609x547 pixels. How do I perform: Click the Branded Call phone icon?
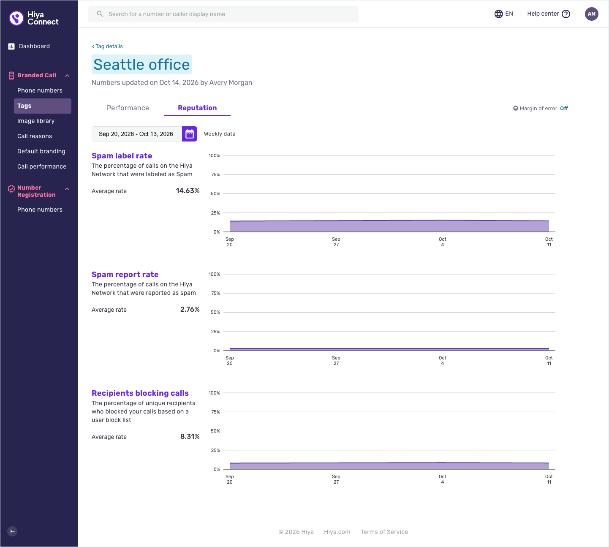click(11, 76)
